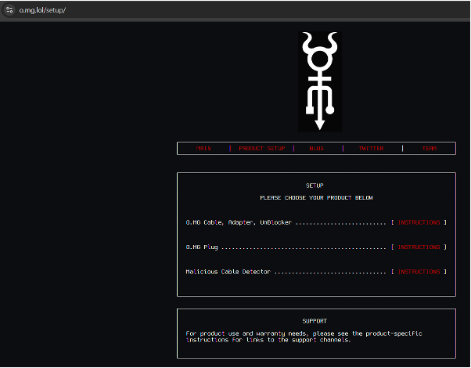Screen dimensions: 471x368
Task: Open INSTRUCTIONS for Malicious Cable Detector
Action: click(x=419, y=272)
